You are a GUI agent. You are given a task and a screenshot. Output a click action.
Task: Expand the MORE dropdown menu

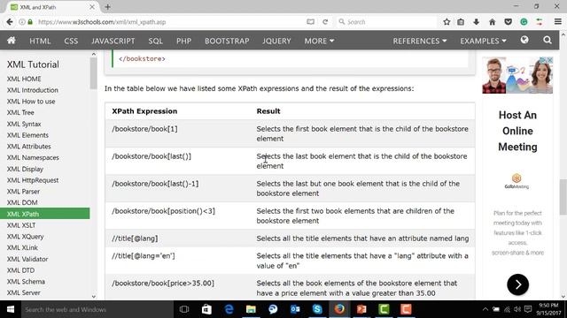click(x=319, y=41)
